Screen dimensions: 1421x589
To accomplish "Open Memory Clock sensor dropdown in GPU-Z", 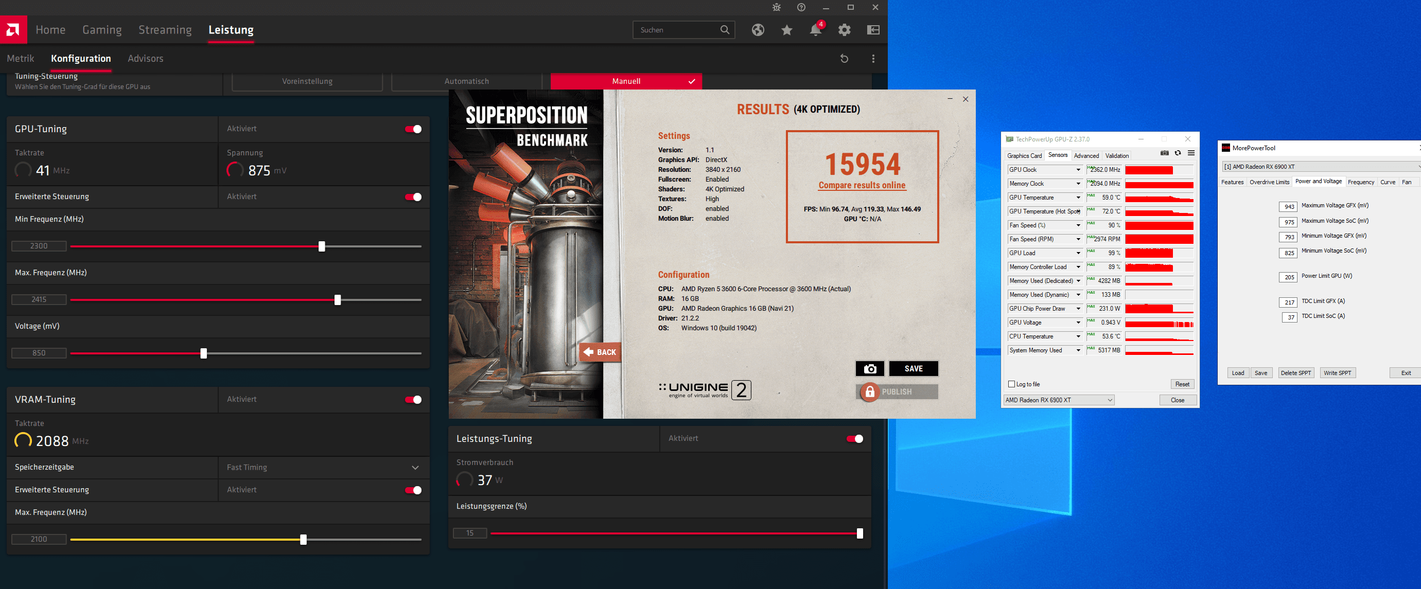I will pos(1078,184).
